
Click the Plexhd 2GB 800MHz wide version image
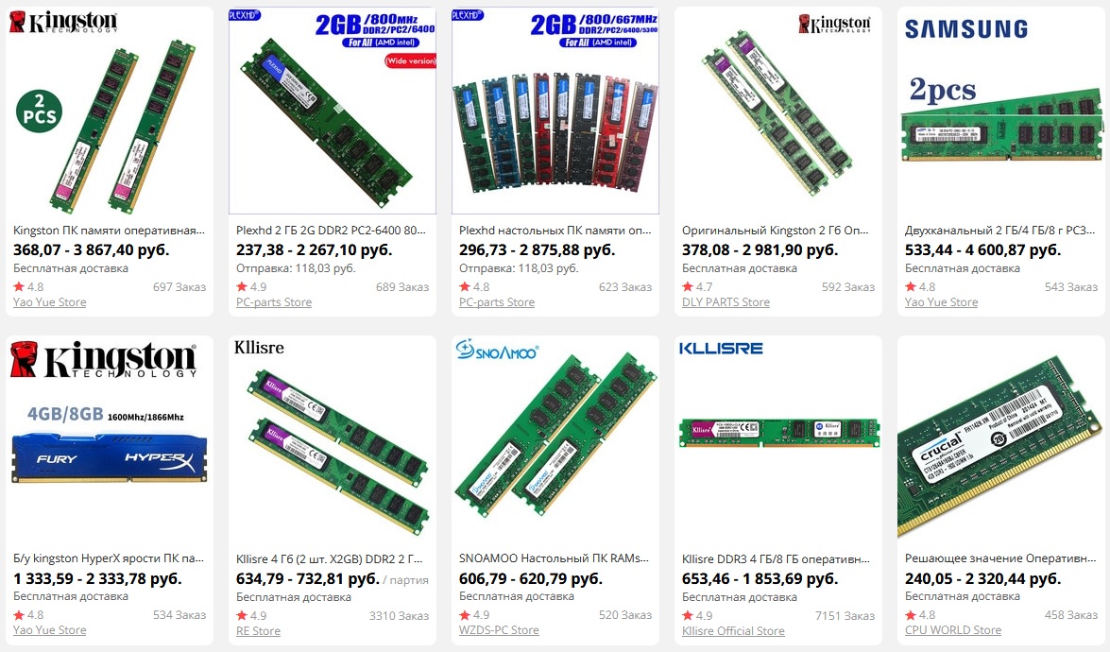(332, 111)
